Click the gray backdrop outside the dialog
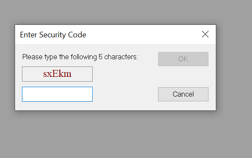The image size is (252, 158). click(x=125, y=135)
